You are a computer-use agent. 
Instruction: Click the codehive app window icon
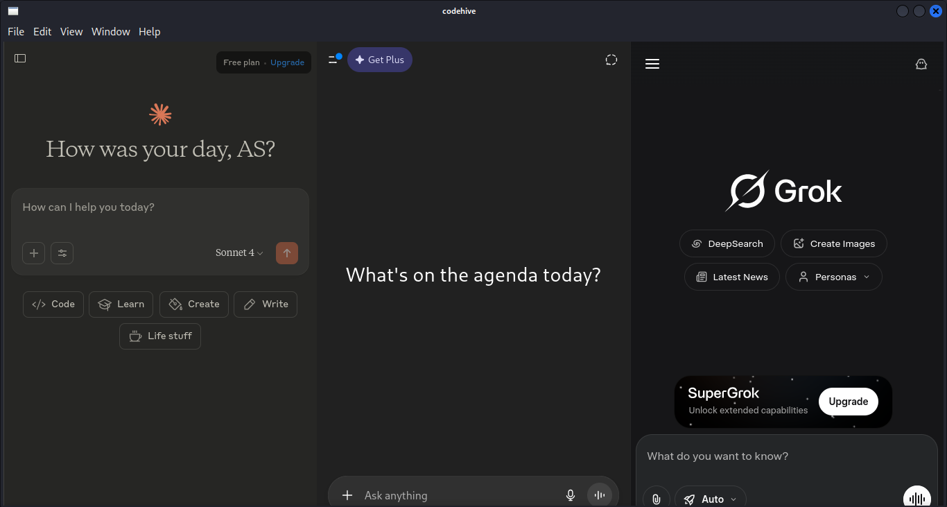[x=13, y=11]
